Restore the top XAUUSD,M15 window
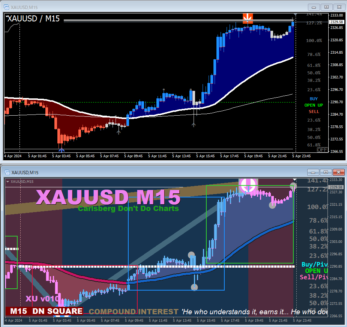347x327 pixels. (326, 7)
